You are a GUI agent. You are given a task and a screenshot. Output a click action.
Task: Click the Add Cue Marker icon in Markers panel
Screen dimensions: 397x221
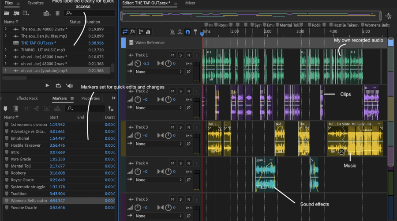coord(6,108)
